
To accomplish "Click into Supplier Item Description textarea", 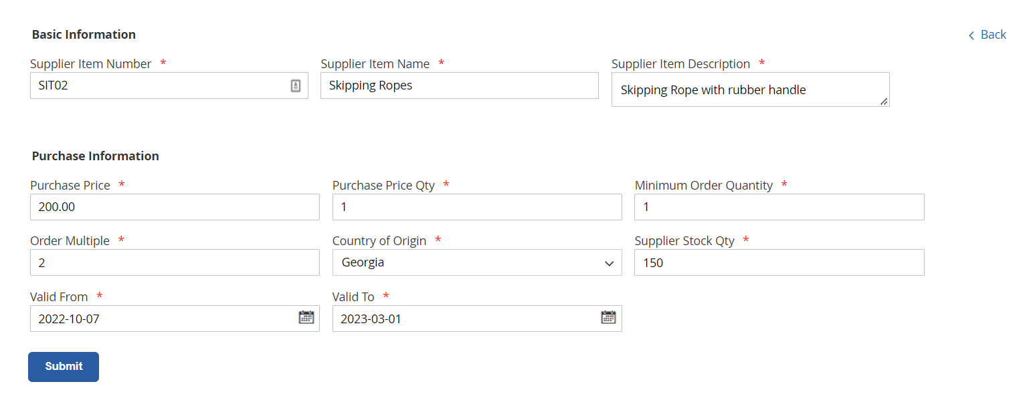I will pyautogui.click(x=749, y=89).
